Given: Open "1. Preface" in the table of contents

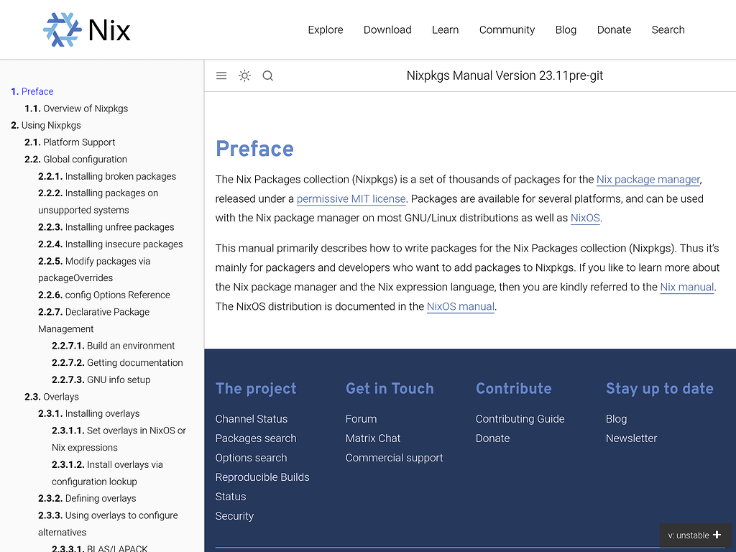Looking at the screenshot, I should [32, 91].
